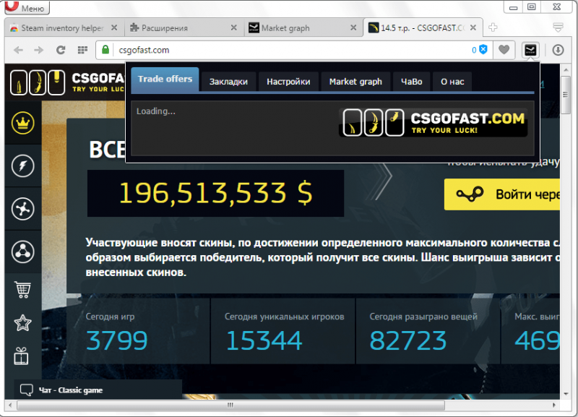
Task: Click the horizontal scrollbar left arrow
Action: 10,405
